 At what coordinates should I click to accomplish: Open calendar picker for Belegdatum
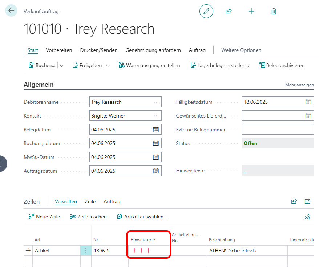pos(156,130)
